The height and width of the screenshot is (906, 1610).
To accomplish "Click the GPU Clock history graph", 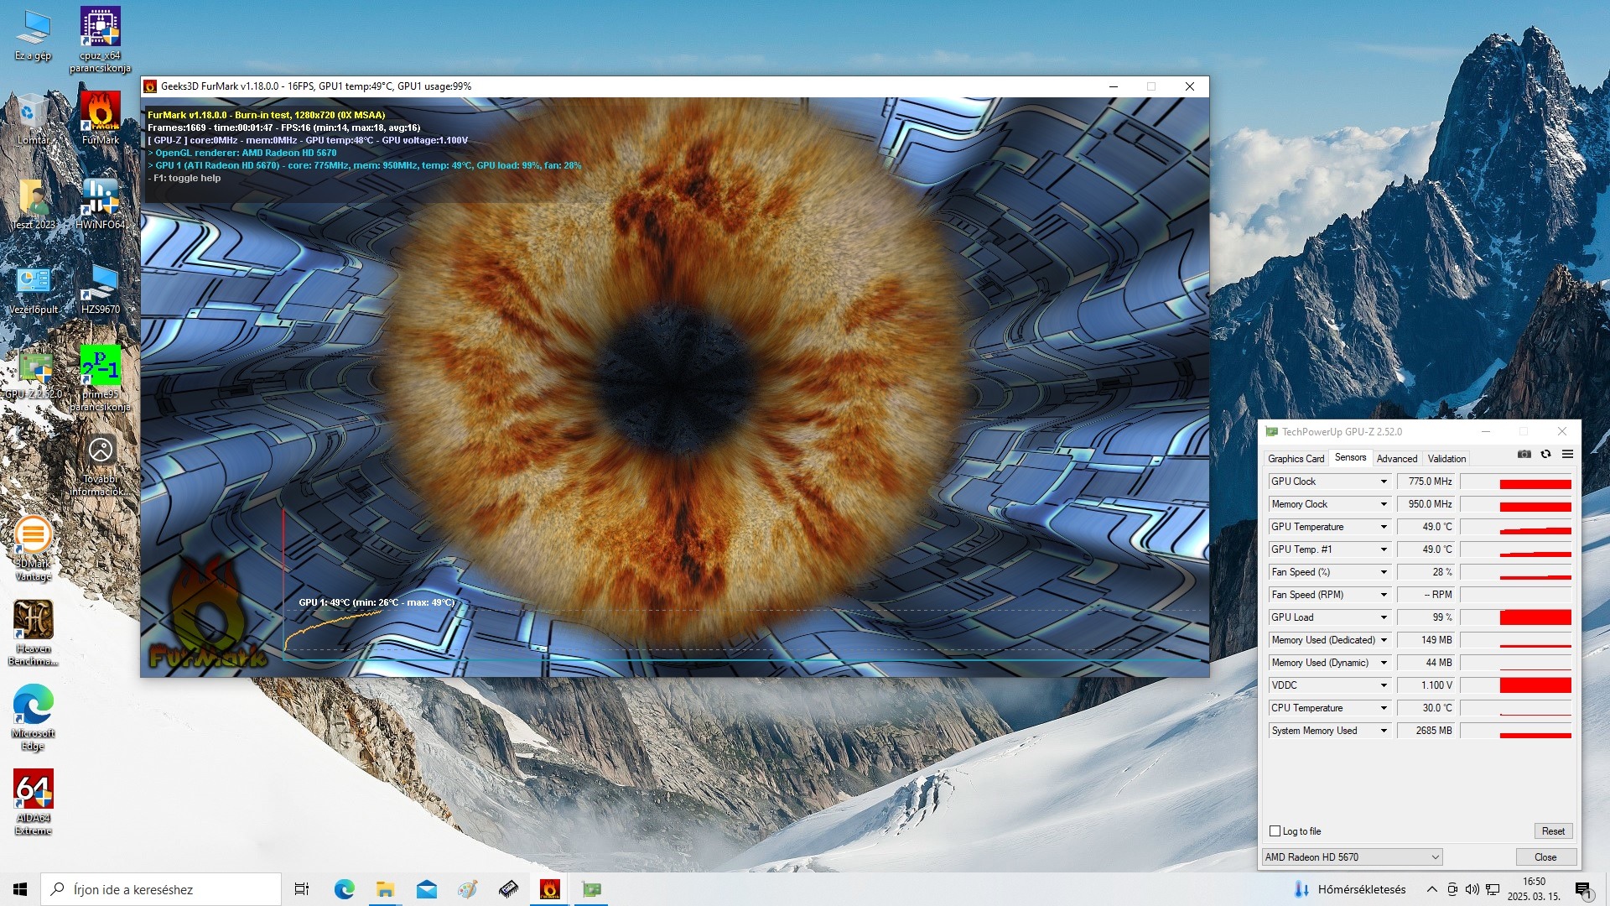I will pos(1516,482).
